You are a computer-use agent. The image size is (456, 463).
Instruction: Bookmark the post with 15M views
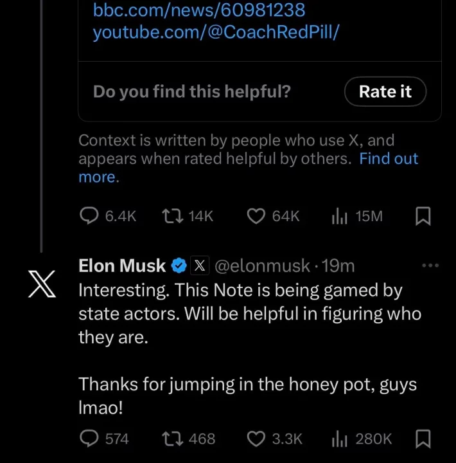click(423, 216)
